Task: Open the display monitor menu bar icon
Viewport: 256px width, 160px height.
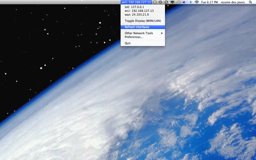Action: point(172,2)
